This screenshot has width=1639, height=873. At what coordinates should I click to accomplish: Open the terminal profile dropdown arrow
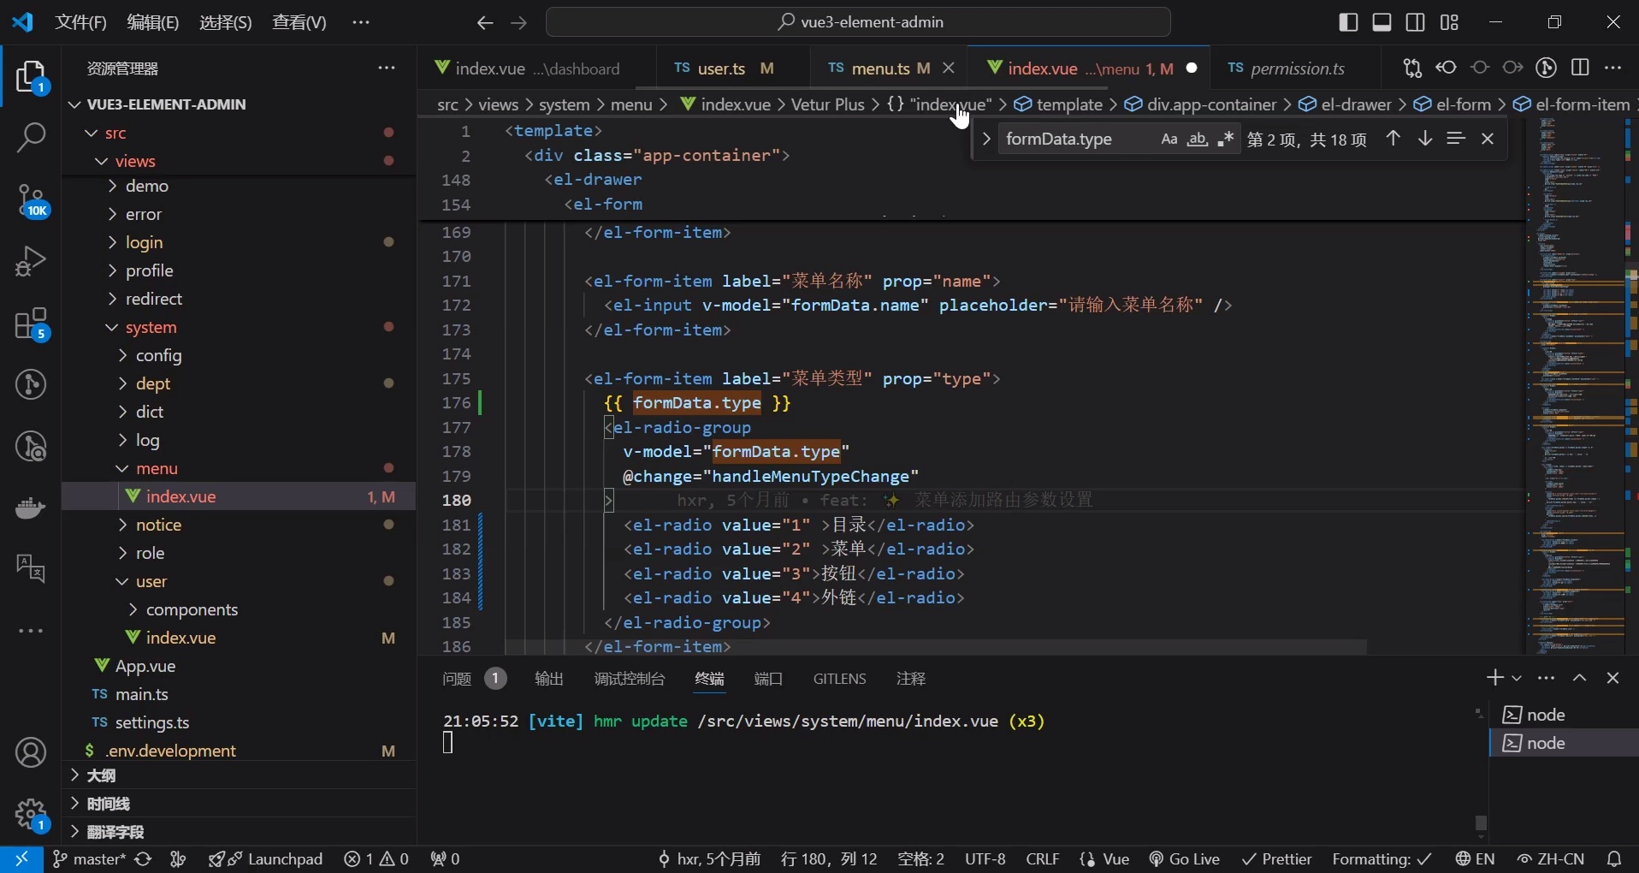point(1516,678)
